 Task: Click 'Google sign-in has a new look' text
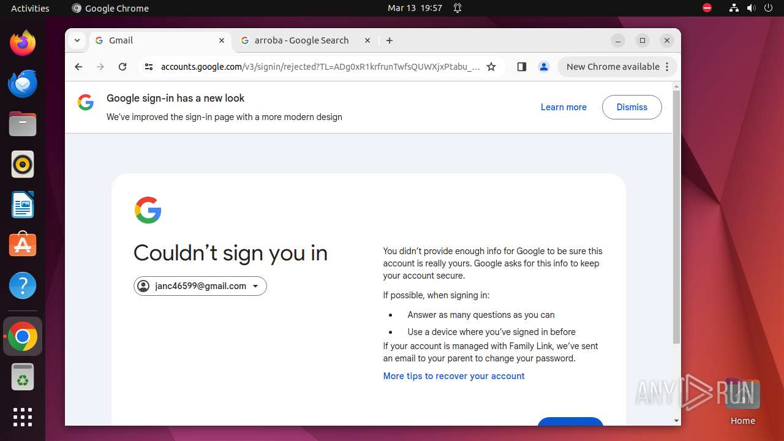pyautogui.click(x=175, y=98)
